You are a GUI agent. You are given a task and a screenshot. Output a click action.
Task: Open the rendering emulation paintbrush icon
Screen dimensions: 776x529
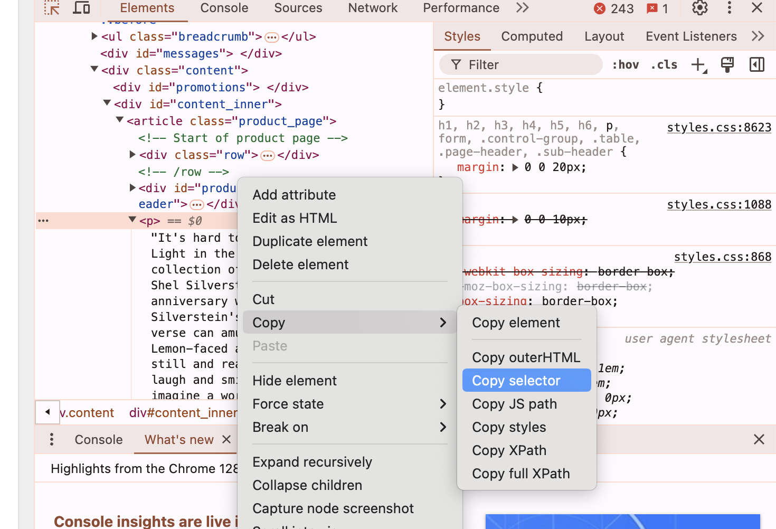[x=727, y=65]
